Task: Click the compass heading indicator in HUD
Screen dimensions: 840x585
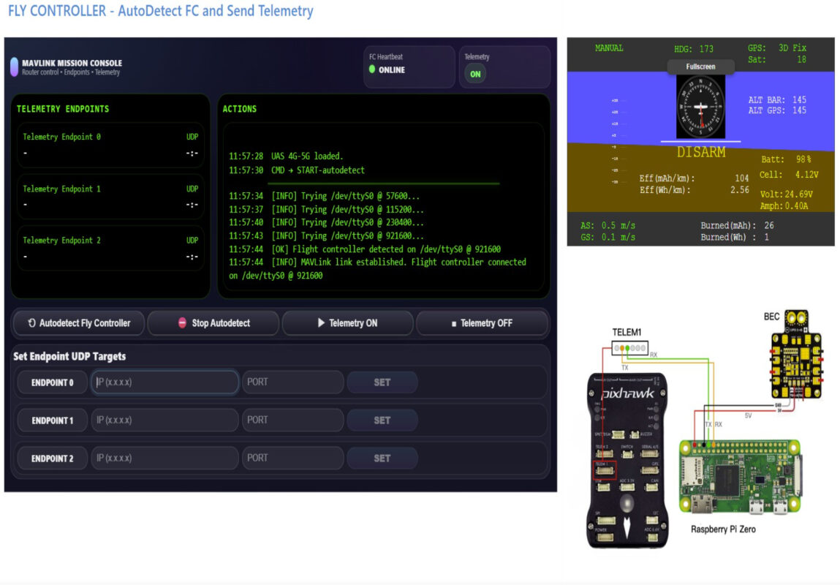Action: click(x=700, y=107)
